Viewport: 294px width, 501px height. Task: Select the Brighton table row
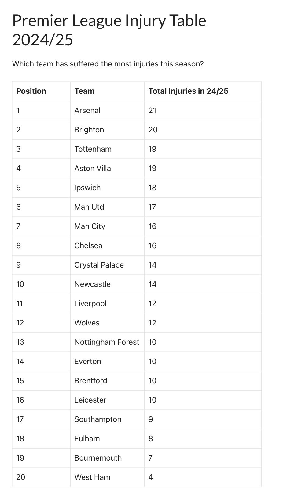pyautogui.click(x=137, y=130)
